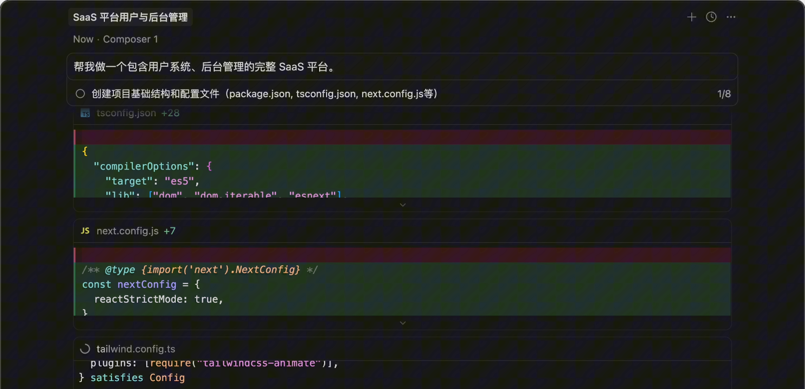Open the tailwind.config.ts file name
Viewport: 805px width, 389px height.
pos(136,349)
